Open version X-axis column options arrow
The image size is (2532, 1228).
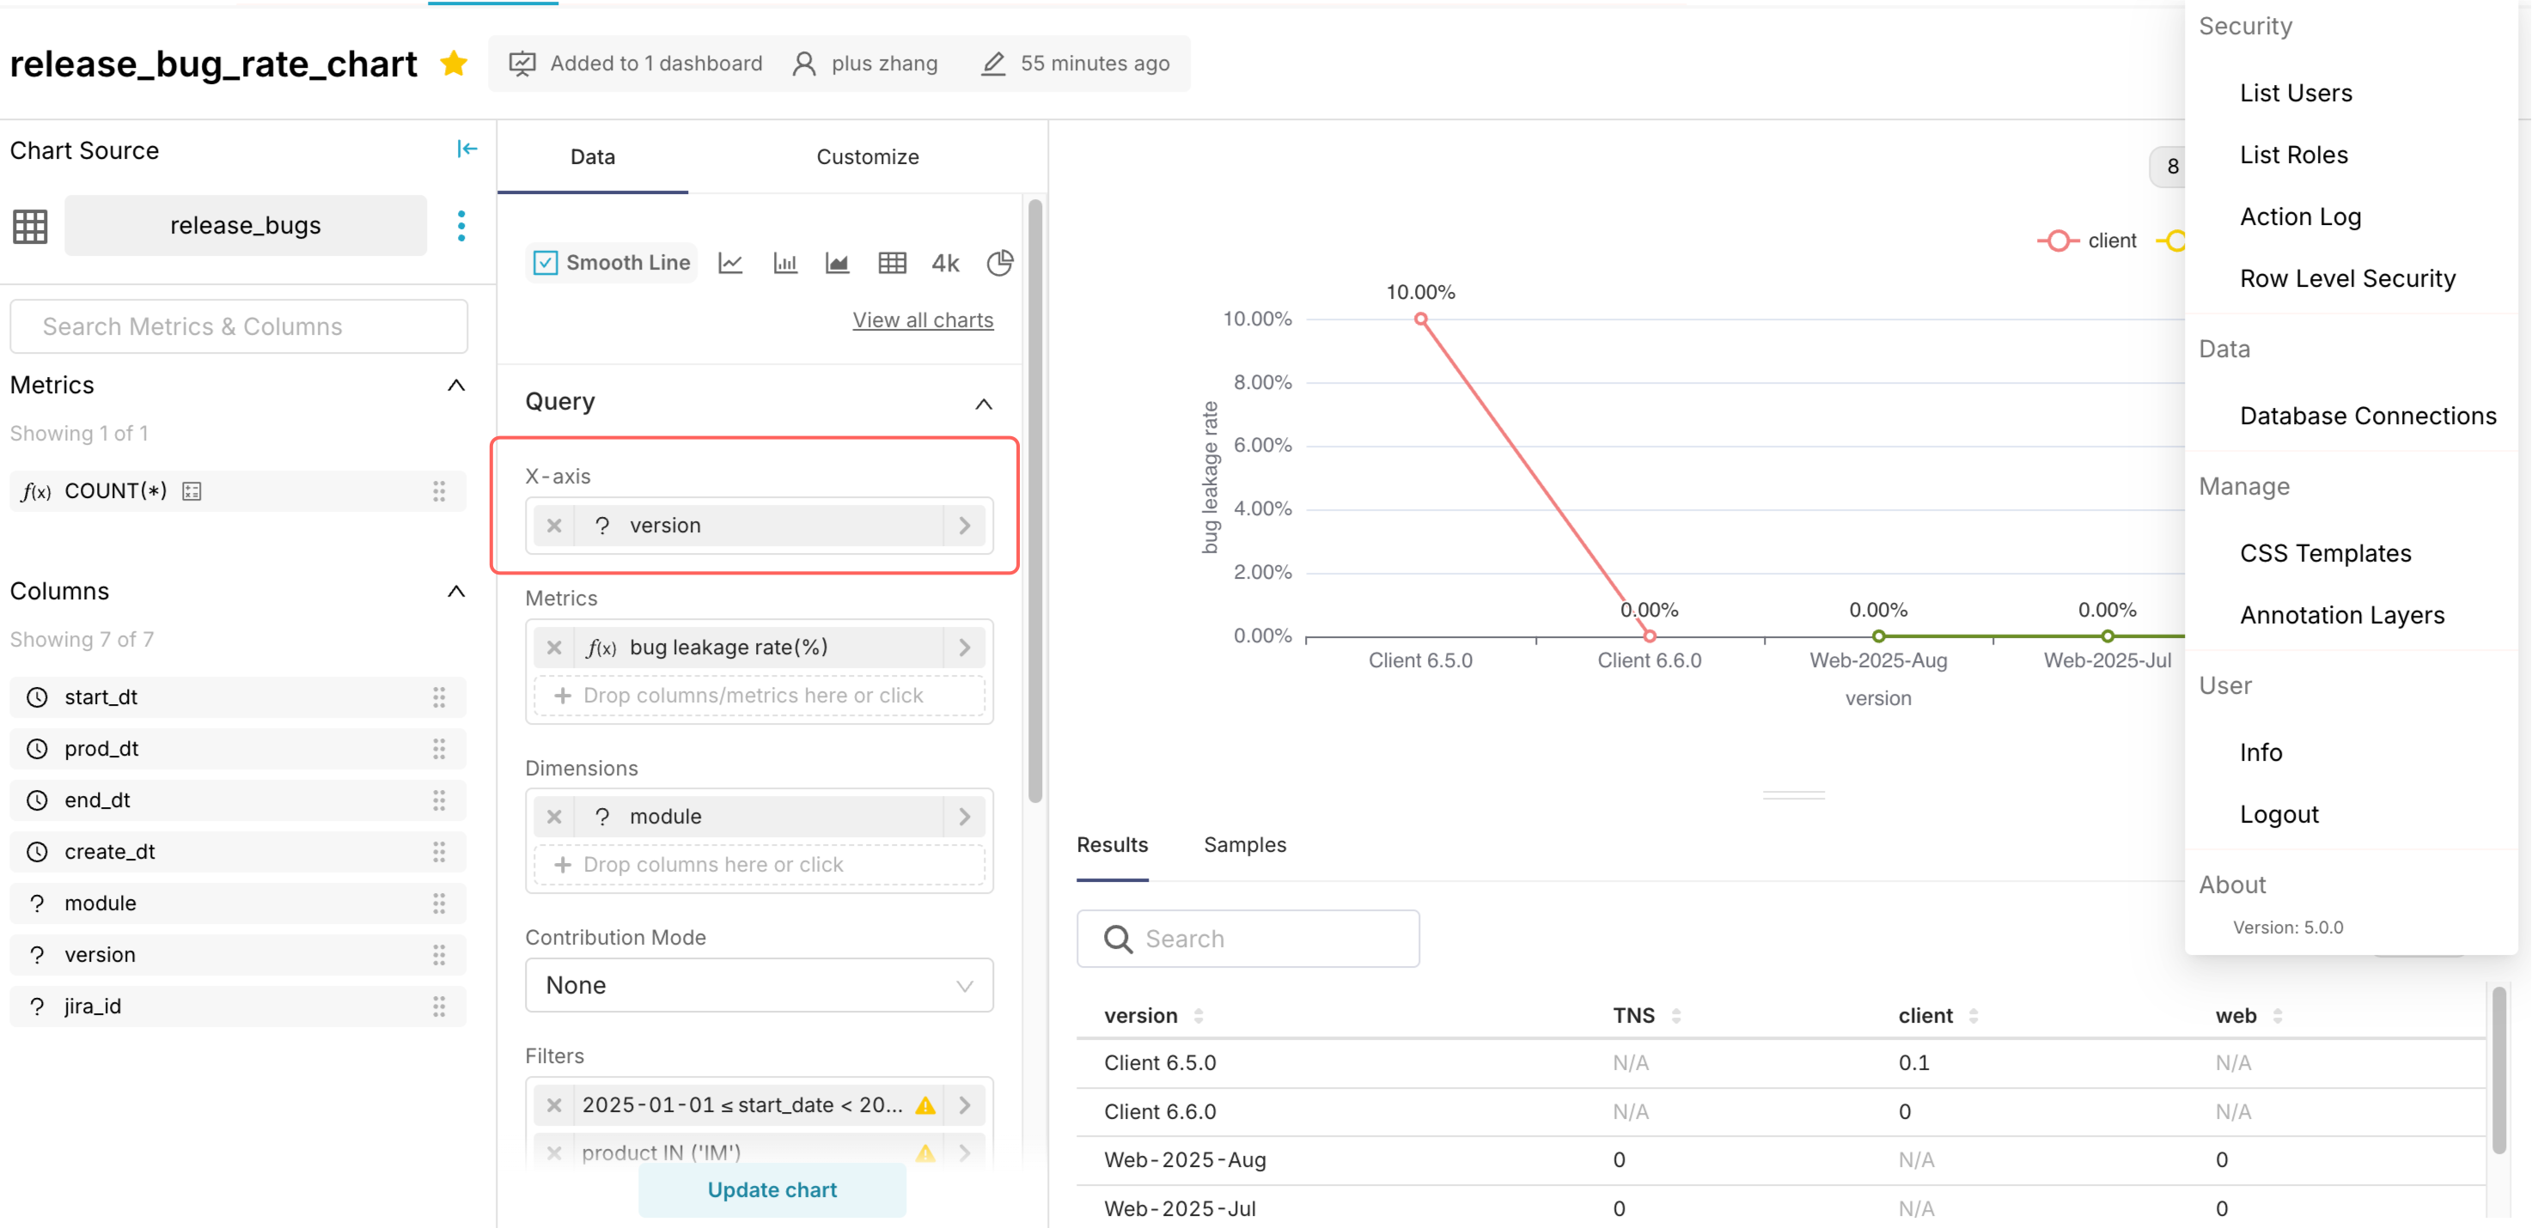[x=964, y=526]
